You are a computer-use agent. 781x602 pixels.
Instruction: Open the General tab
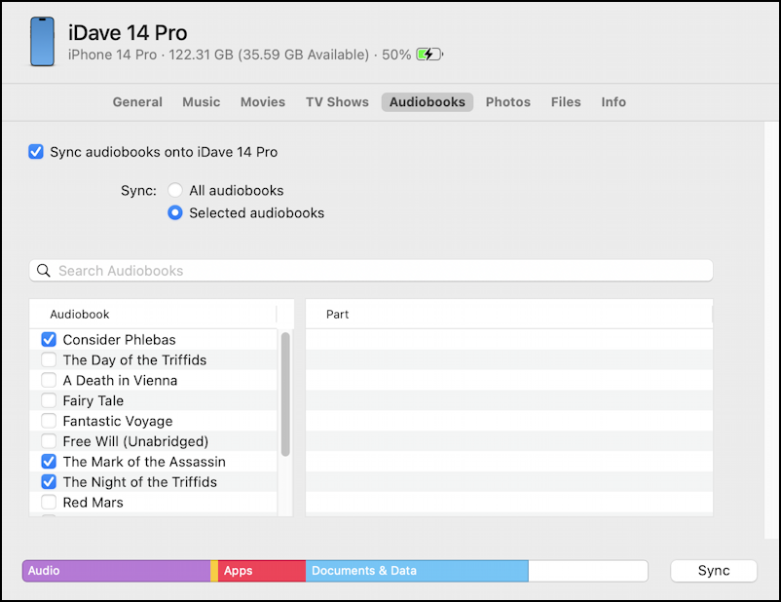(x=137, y=102)
